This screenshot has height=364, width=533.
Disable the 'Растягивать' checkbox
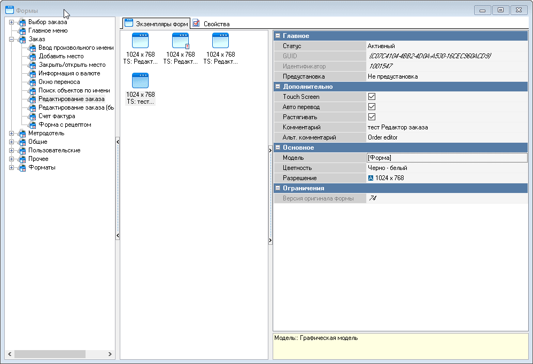pos(372,117)
